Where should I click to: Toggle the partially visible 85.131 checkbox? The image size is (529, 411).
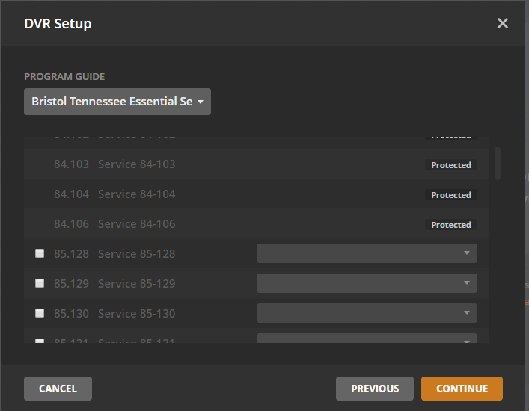tap(40, 341)
